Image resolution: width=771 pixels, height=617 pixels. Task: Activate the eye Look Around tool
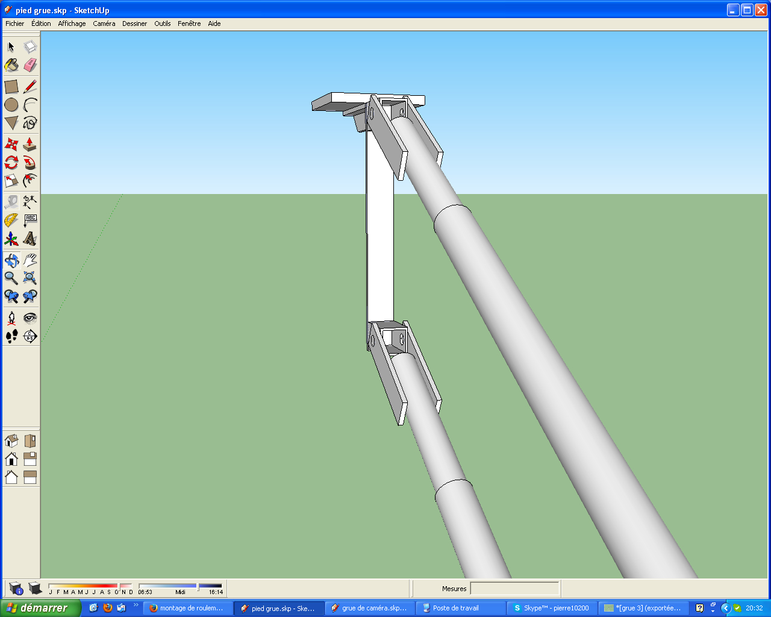(30, 318)
